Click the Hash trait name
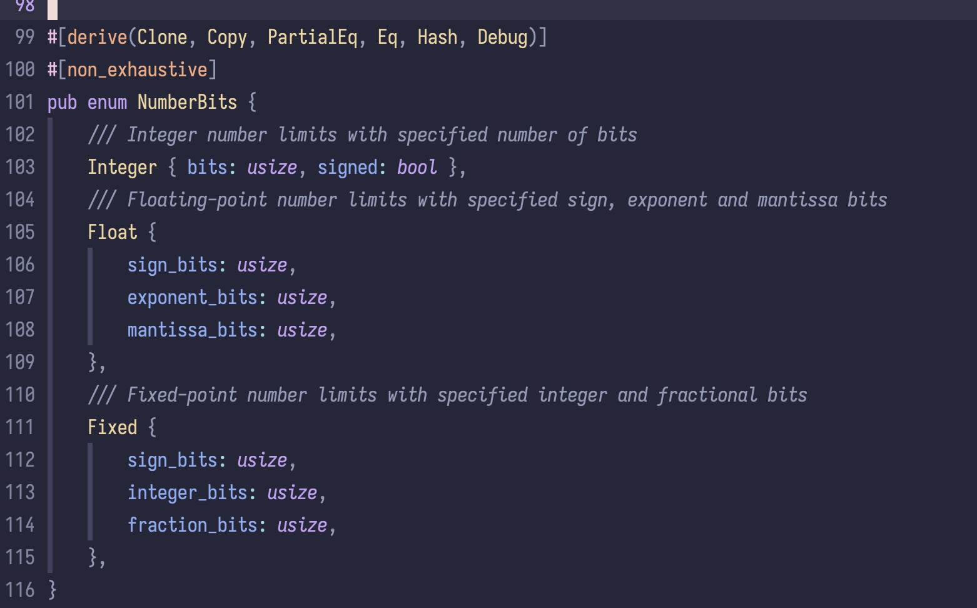Screen dimensions: 977x608 [x=437, y=38]
